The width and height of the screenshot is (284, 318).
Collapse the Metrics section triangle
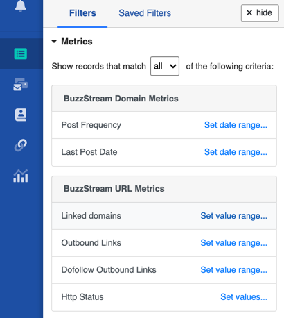(x=54, y=42)
